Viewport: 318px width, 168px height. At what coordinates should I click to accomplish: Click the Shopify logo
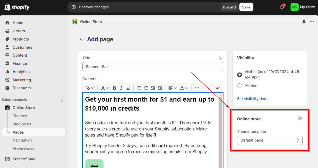[x=17, y=7]
